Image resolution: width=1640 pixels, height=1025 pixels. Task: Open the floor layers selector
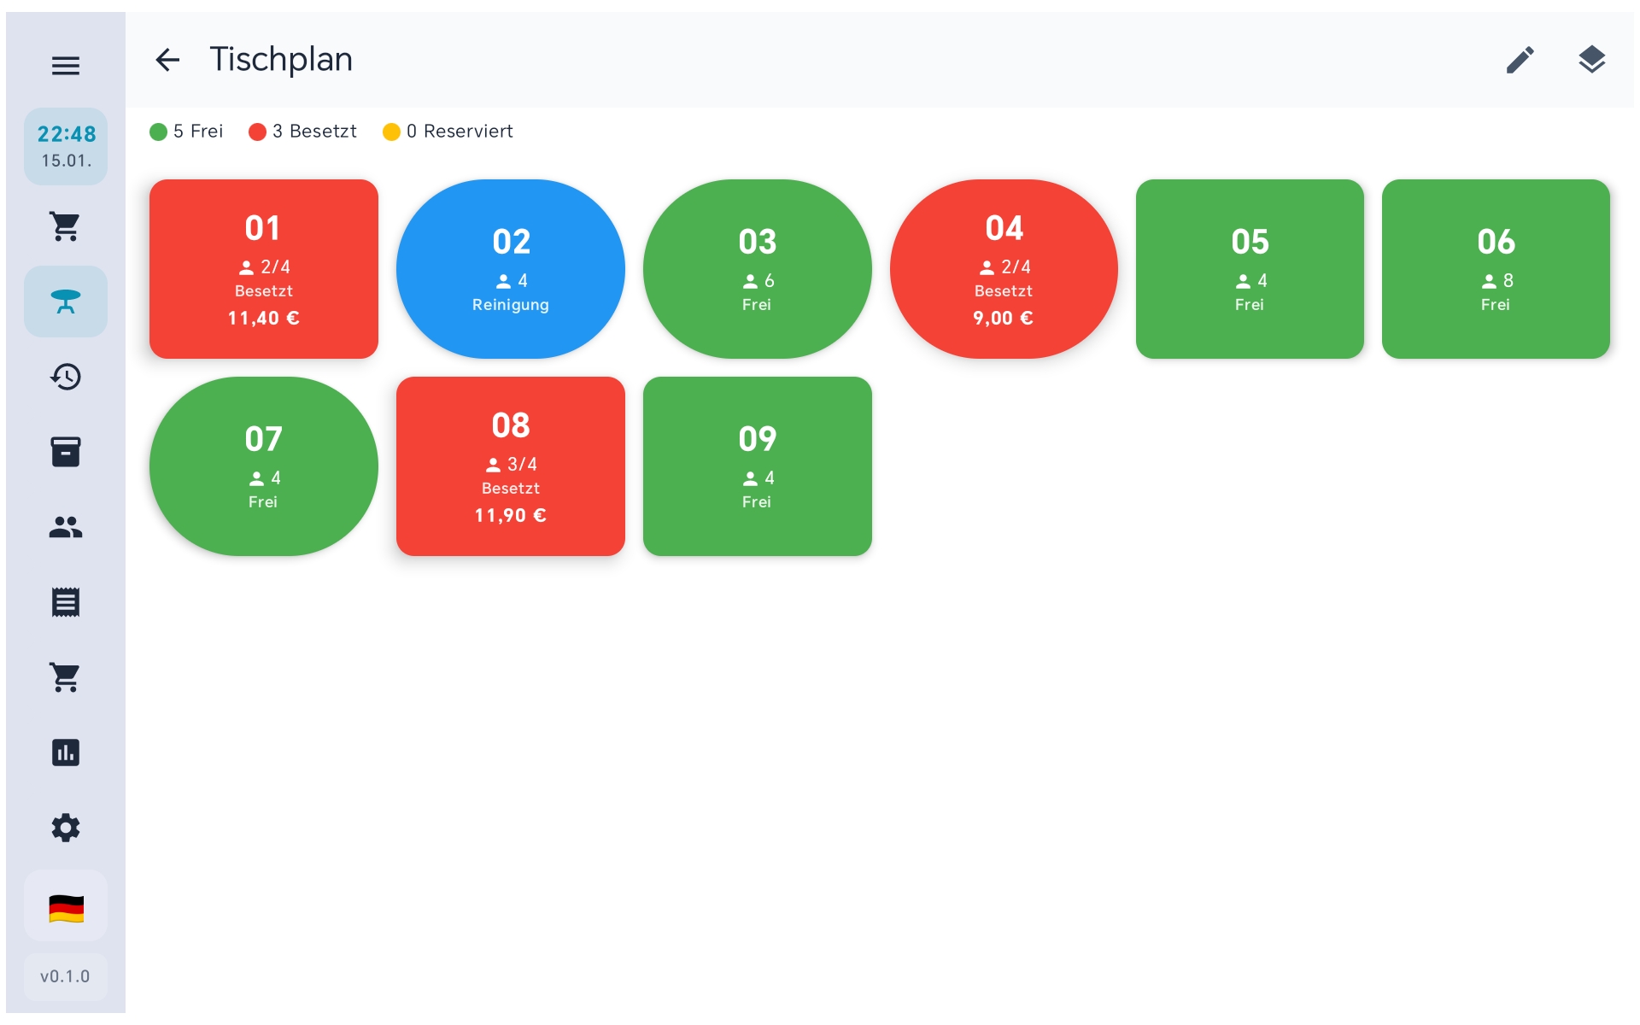coord(1592,60)
